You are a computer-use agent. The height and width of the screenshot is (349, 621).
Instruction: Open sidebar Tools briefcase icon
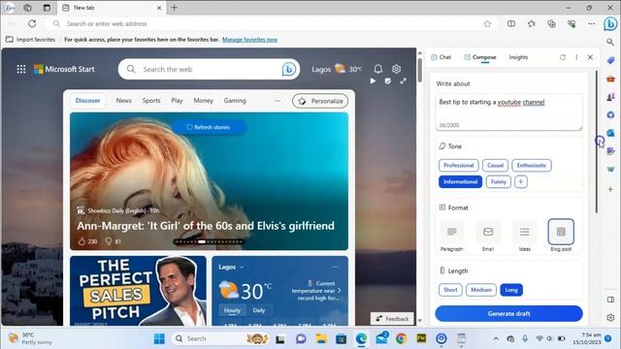610,79
